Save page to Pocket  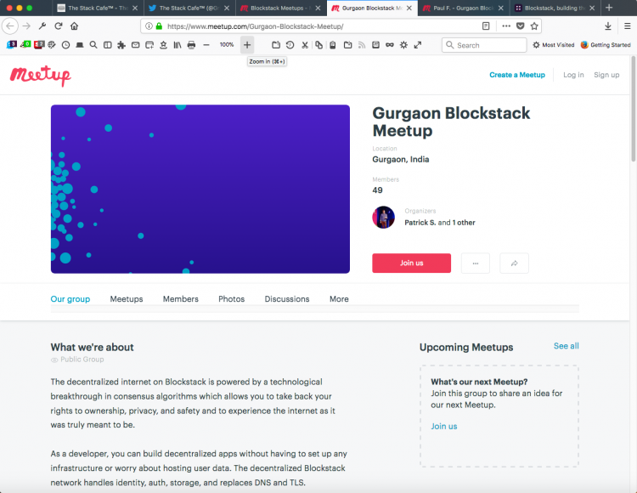[520, 26]
